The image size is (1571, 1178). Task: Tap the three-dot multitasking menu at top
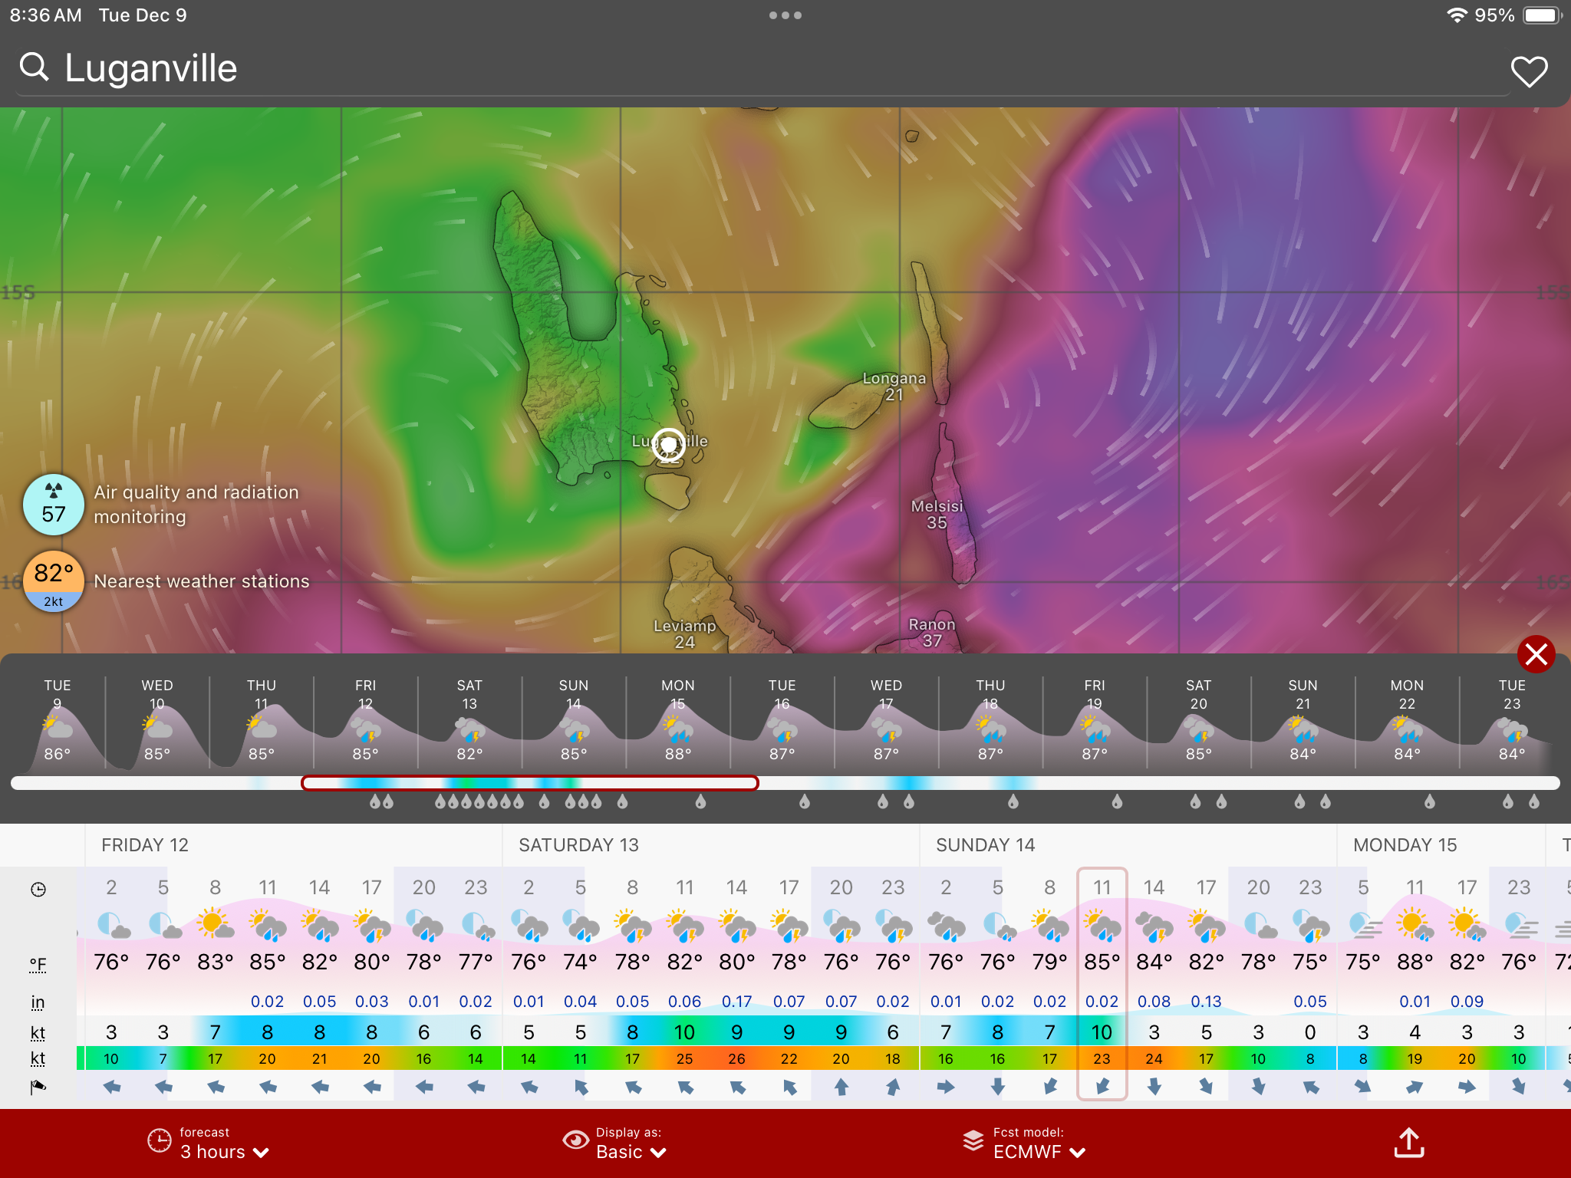coord(785,15)
